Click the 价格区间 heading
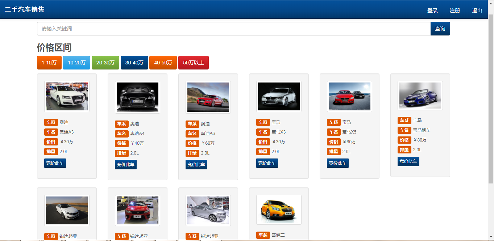This screenshot has width=494, height=241. [x=54, y=47]
